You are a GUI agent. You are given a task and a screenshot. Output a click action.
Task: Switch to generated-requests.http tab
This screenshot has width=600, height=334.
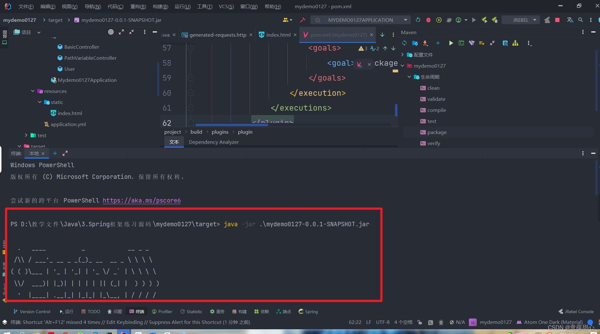[218, 35]
